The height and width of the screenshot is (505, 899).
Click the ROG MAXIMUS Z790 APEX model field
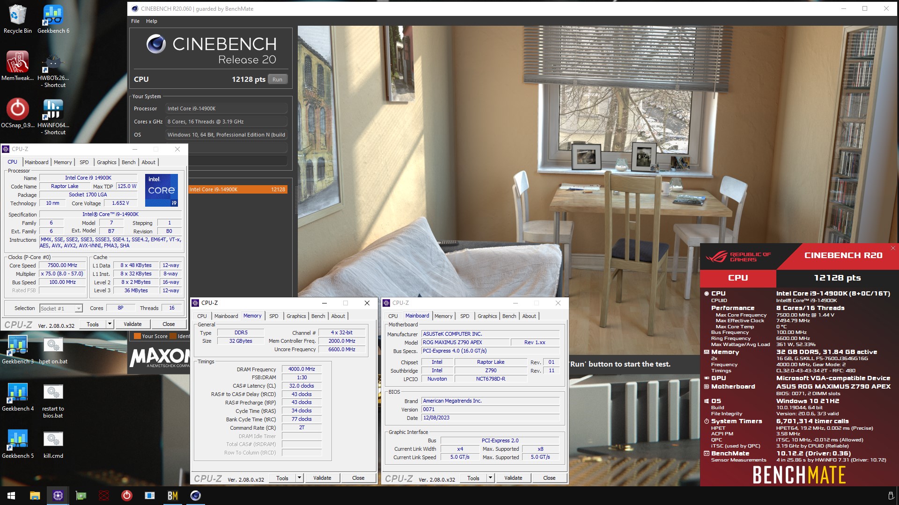tap(465, 342)
